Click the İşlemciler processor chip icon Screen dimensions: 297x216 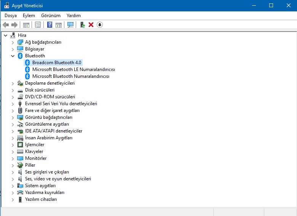tap(20, 145)
